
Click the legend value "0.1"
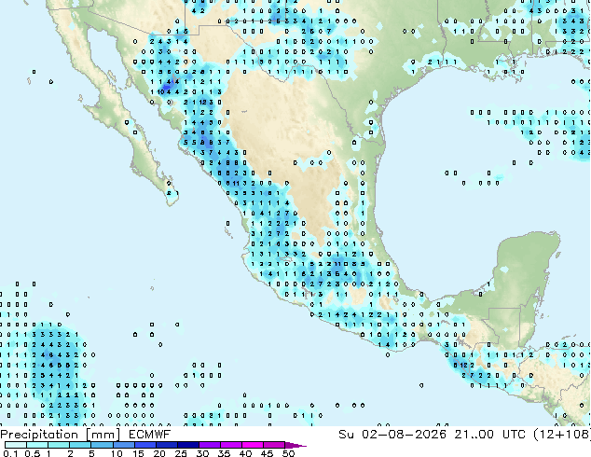(x=10, y=453)
